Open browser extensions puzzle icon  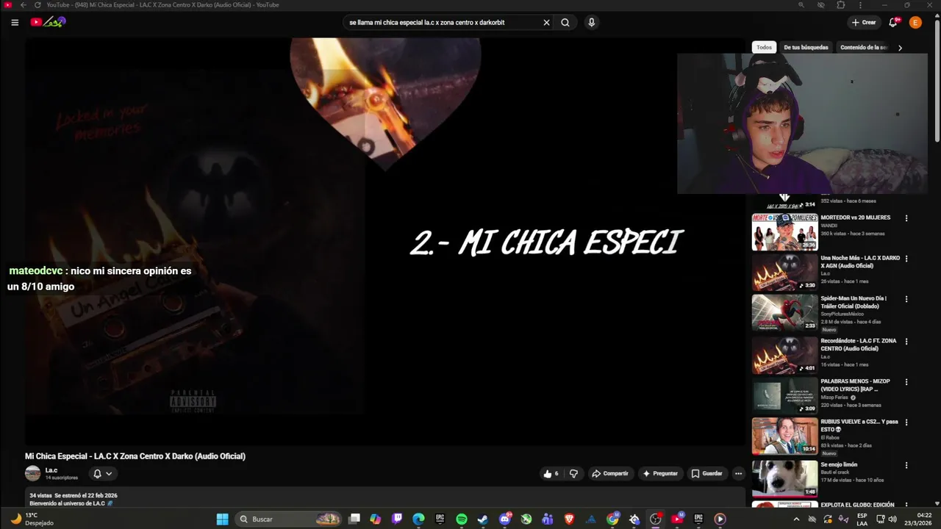[x=841, y=4]
